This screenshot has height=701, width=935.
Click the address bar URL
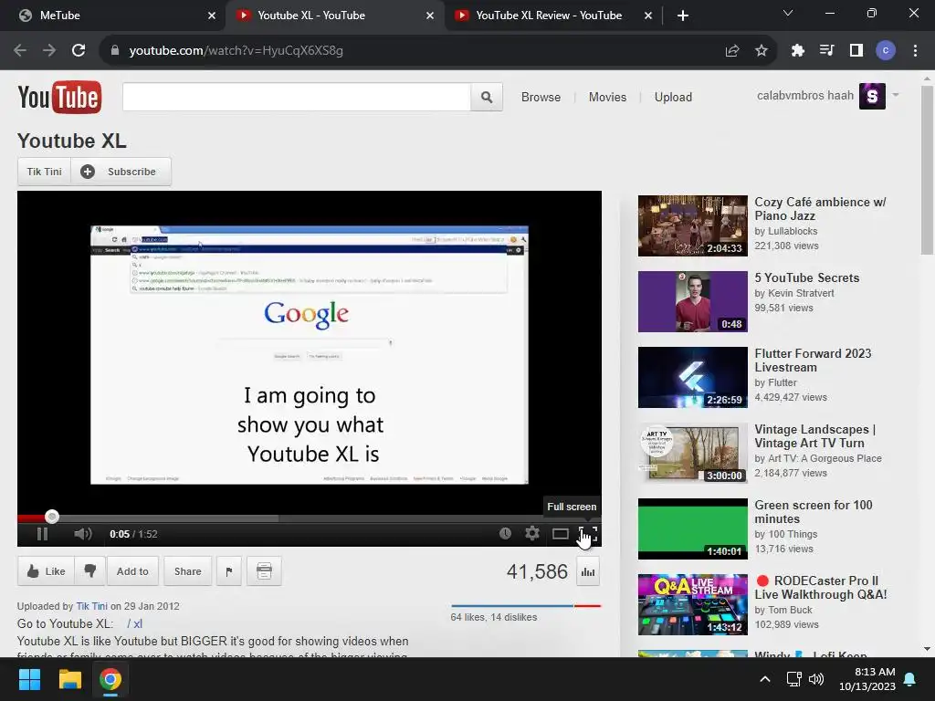(x=236, y=51)
